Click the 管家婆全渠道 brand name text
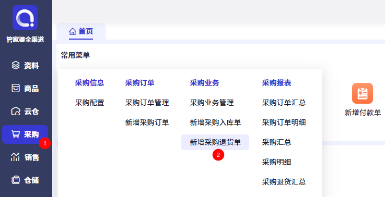The width and height of the screenshot is (385, 197). click(x=25, y=39)
